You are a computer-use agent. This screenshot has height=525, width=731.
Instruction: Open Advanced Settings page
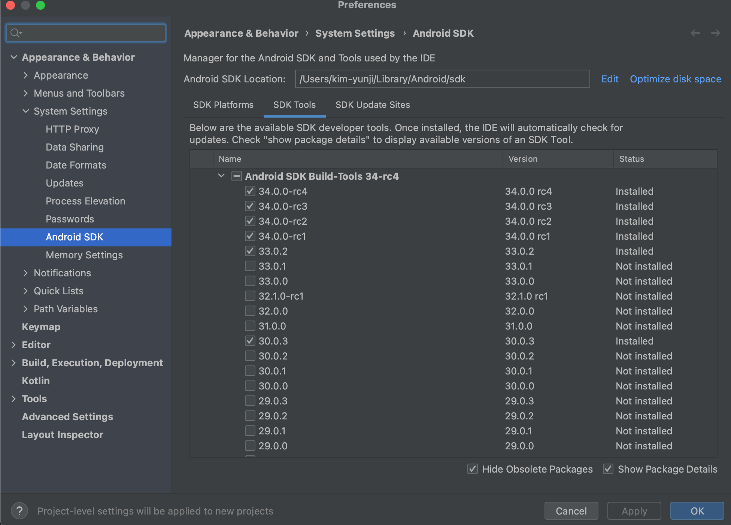[x=67, y=417]
